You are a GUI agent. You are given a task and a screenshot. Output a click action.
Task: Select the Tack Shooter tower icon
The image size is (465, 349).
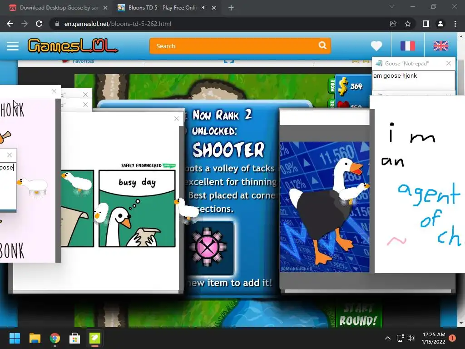pos(208,247)
